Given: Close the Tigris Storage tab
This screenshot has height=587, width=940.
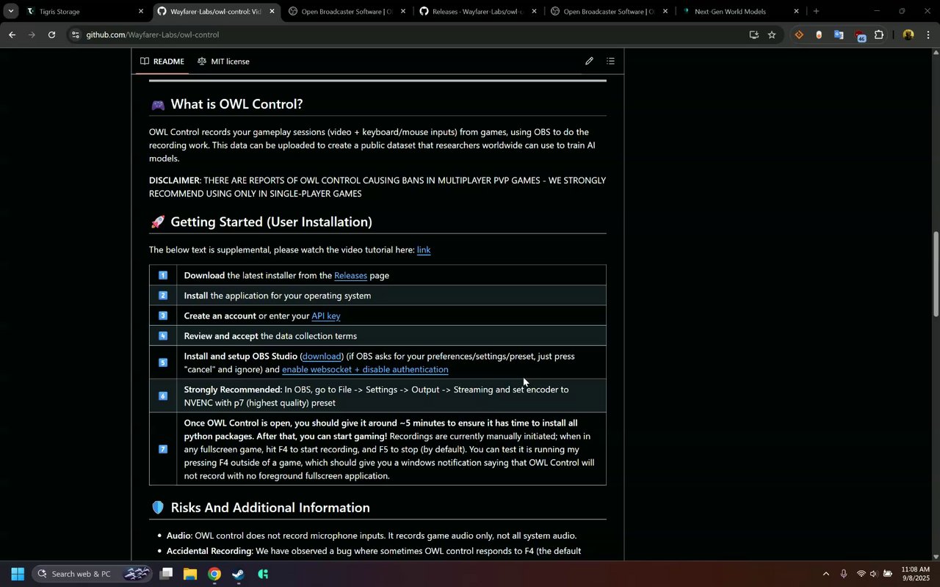Looking at the screenshot, I should tap(140, 11).
